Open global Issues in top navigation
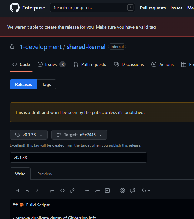This screenshot has height=219, width=194. pyautogui.click(x=176, y=8)
